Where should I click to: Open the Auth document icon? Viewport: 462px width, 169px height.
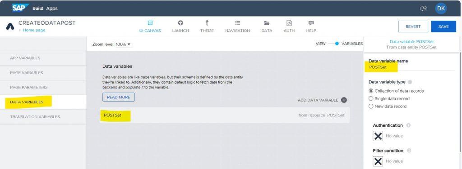click(289, 23)
